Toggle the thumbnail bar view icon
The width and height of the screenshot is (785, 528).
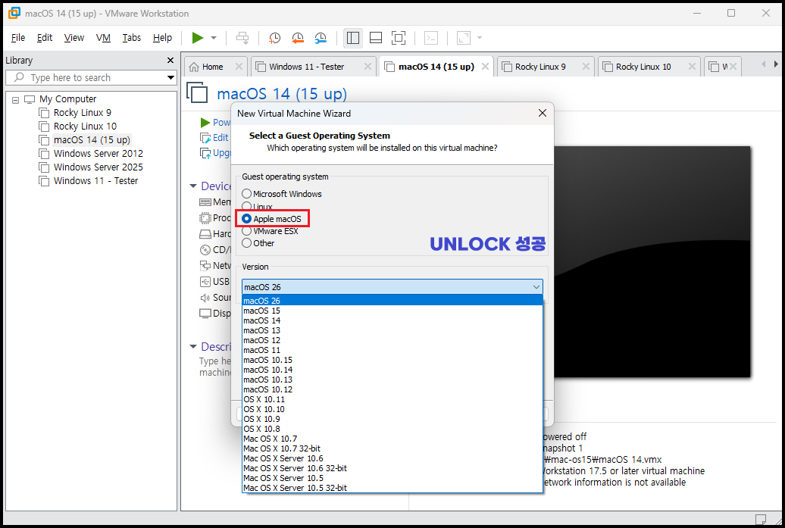click(x=376, y=38)
